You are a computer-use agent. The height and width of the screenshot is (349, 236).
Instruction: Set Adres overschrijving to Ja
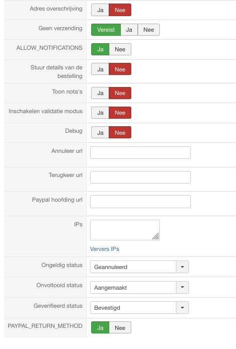click(100, 10)
